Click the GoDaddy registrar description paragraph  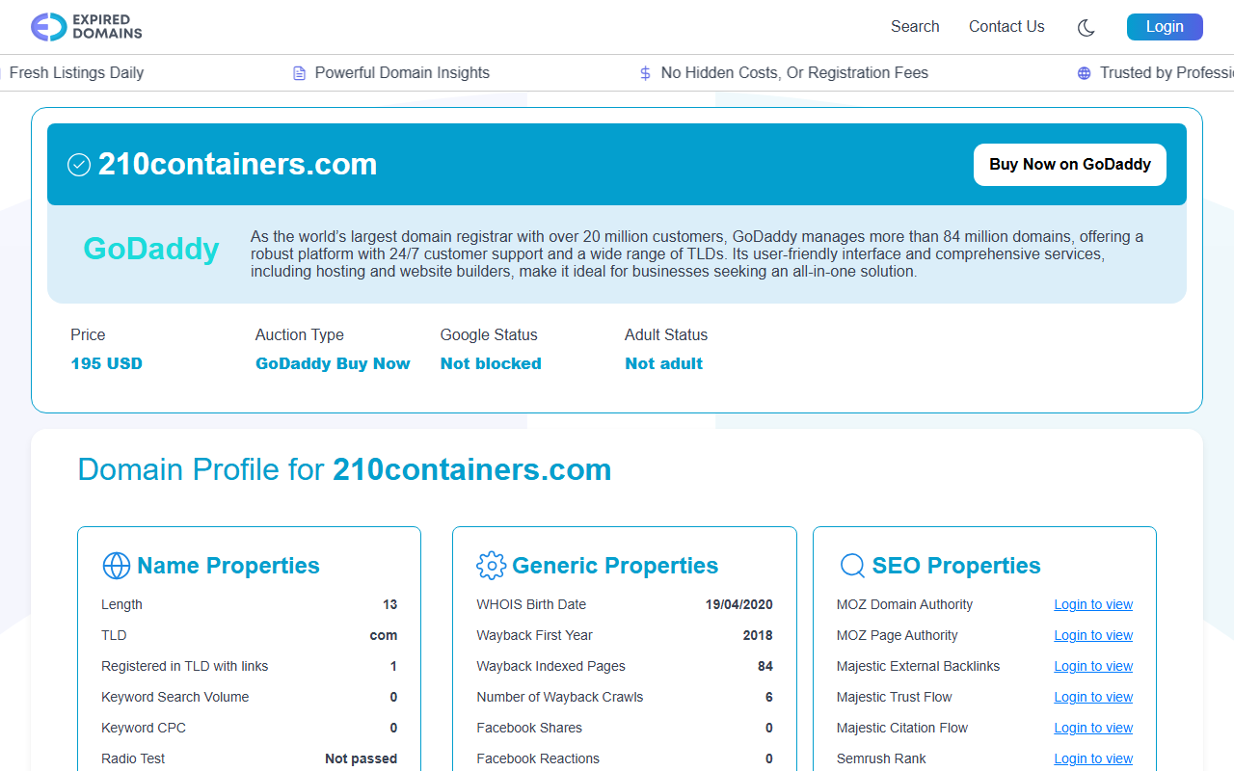(697, 253)
